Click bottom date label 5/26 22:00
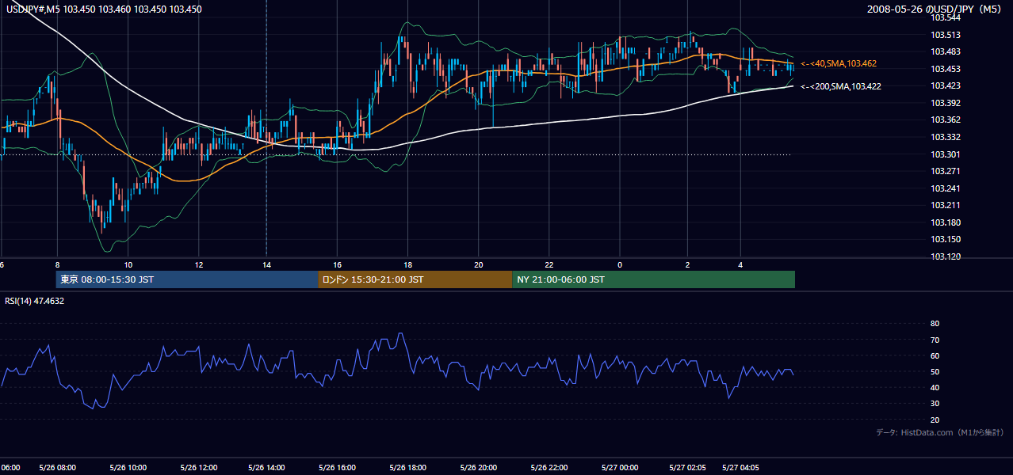 click(x=549, y=467)
